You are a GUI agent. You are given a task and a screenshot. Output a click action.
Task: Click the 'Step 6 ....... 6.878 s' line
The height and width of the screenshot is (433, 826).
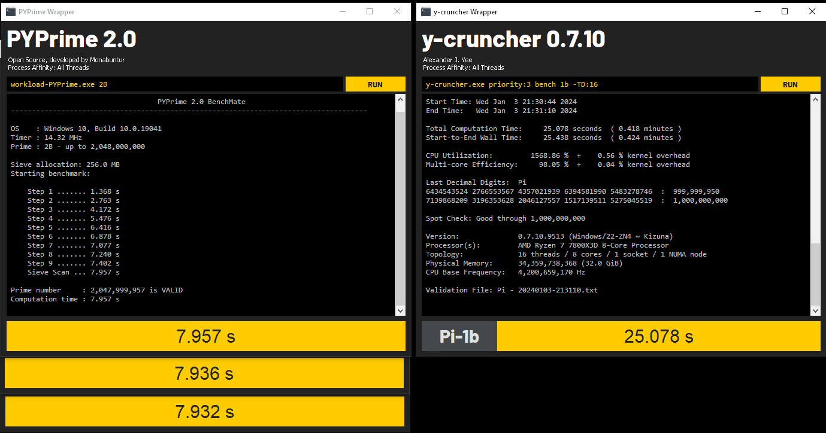(x=74, y=236)
